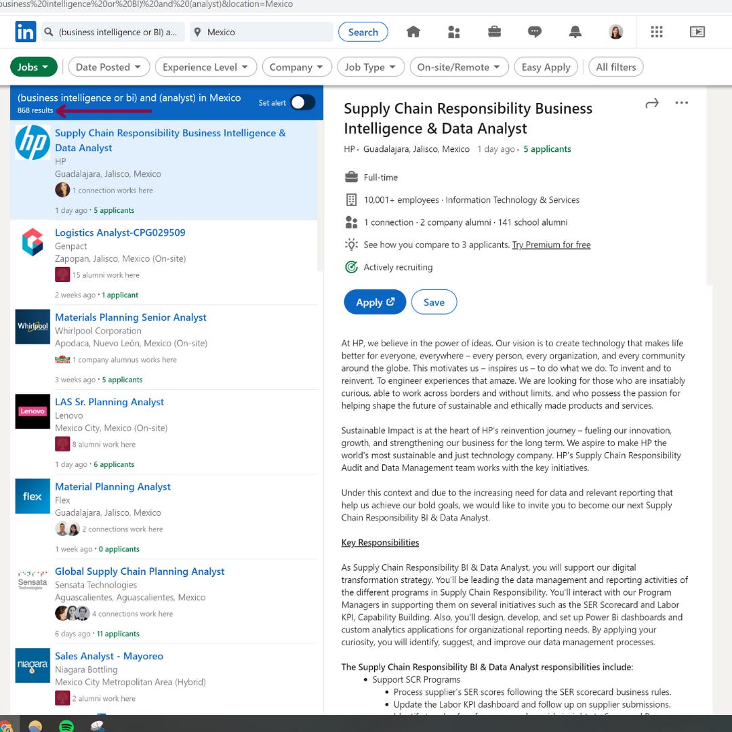Toggle the Set alert switch
Screen dimensions: 732x732
[x=302, y=102]
